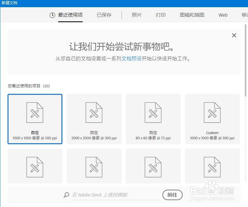Viewport: 248px width, 207px height.
Task: Switch to the 最近使用项 tab
Action: (70, 15)
